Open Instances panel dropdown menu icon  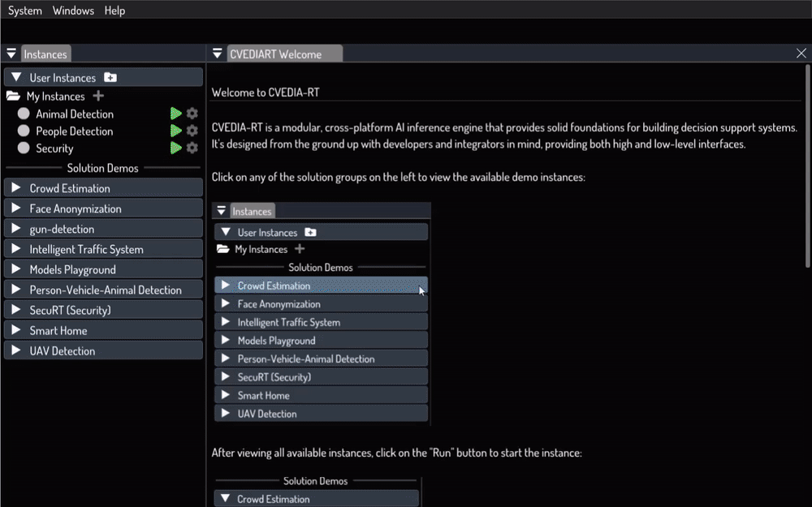pyautogui.click(x=11, y=54)
